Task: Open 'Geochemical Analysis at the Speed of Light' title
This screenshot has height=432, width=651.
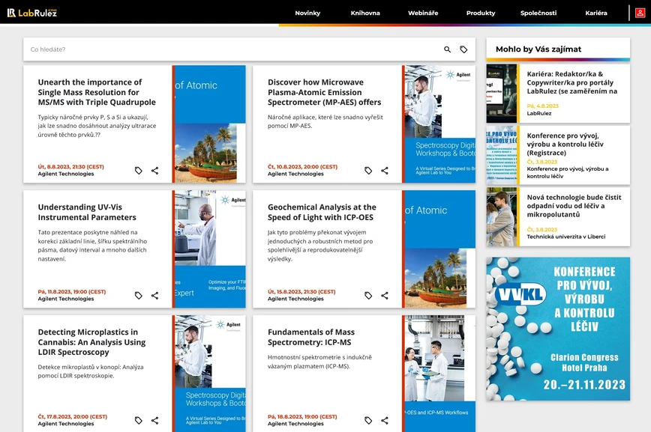Action: (x=322, y=212)
